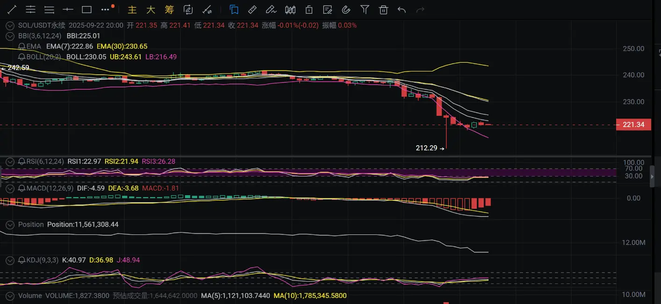Click the filter funnel icon

[x=365, y=9]
